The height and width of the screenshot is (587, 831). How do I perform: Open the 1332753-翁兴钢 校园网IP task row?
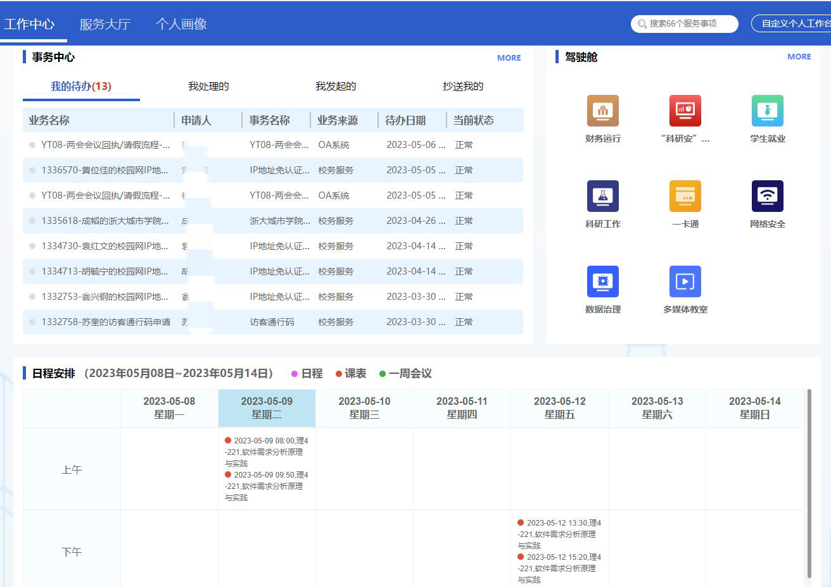tap(273, 297)
